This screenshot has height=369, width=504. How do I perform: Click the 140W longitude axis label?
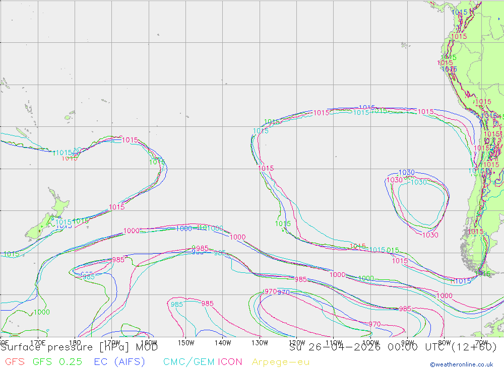[x=223, y=343]
